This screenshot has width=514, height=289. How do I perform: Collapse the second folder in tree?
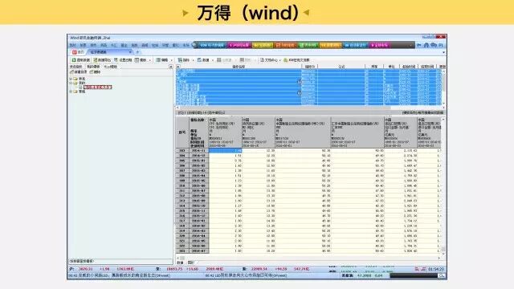71,83
